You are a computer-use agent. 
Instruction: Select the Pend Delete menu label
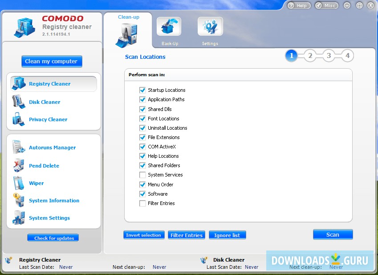point(44,166)
